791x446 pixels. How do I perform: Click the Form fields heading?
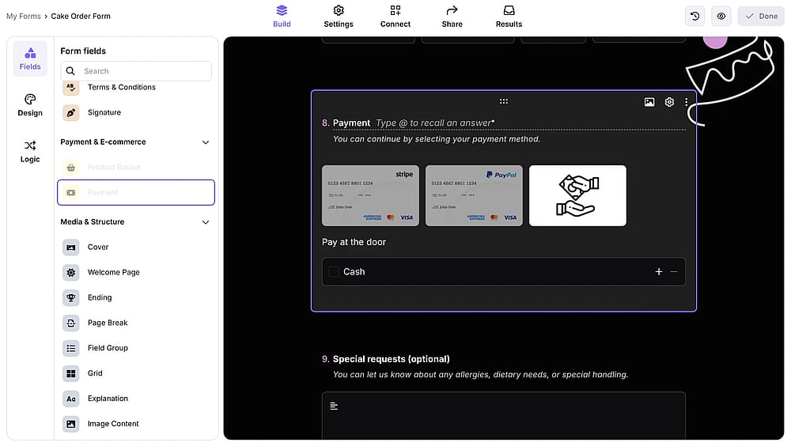[83, 51]
